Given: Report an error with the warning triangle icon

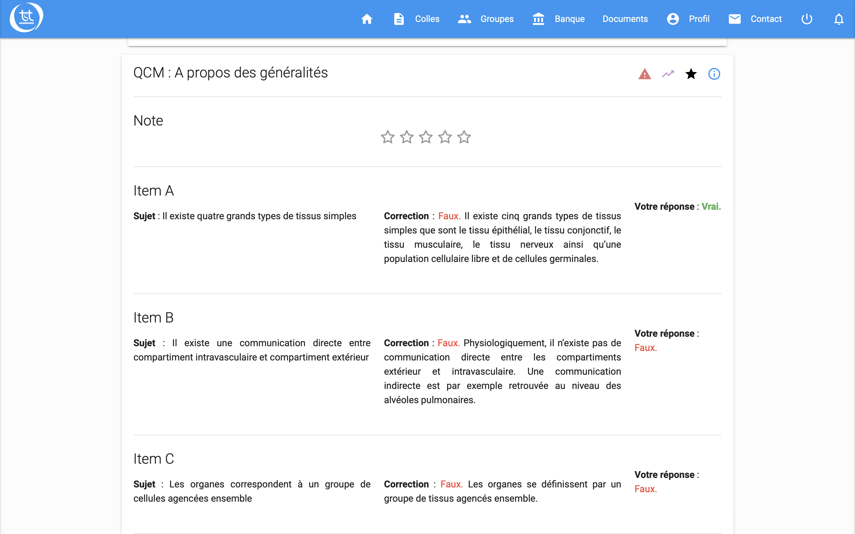Looking at the screenshot, I should pos(645,74).
